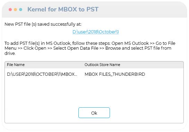The width and height of the screenshot is (189, 132).
Task: Confirm the dialog with the Ok button
Action: click(x=94, y=113)
